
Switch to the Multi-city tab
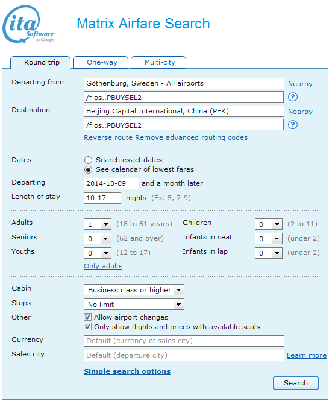[x=158, y=62]
